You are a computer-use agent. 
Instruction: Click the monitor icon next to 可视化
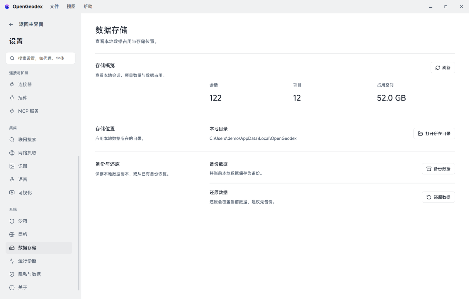[x=12, y=193]
